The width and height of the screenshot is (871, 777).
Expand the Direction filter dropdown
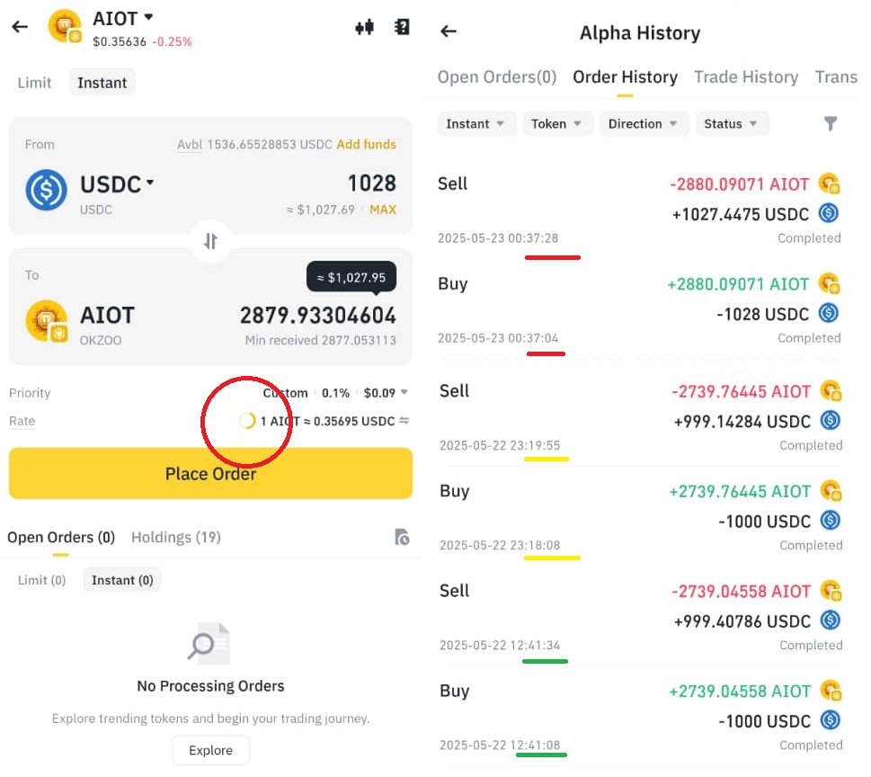(x=644, y=124)
